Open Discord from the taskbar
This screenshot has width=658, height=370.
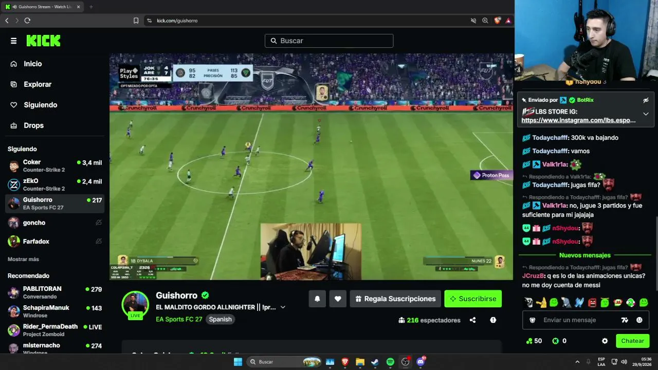421,362
